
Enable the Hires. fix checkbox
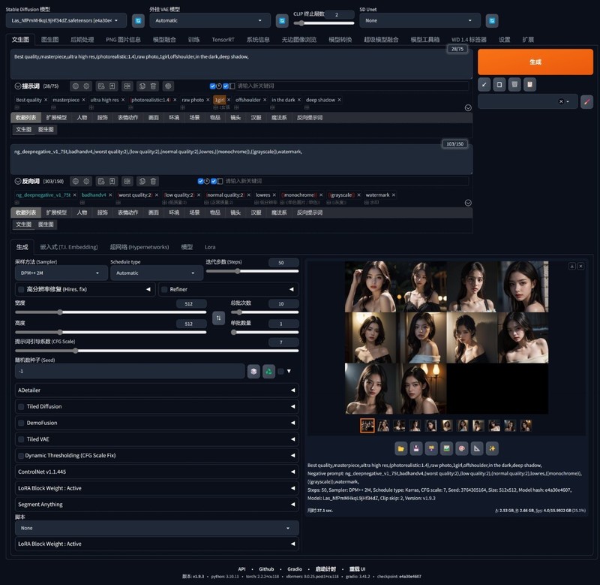pyautogui.click(x=21, y=289)
